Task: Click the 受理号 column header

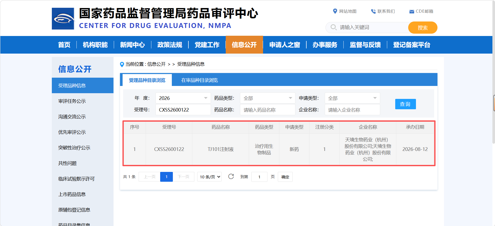Action: 169,127
